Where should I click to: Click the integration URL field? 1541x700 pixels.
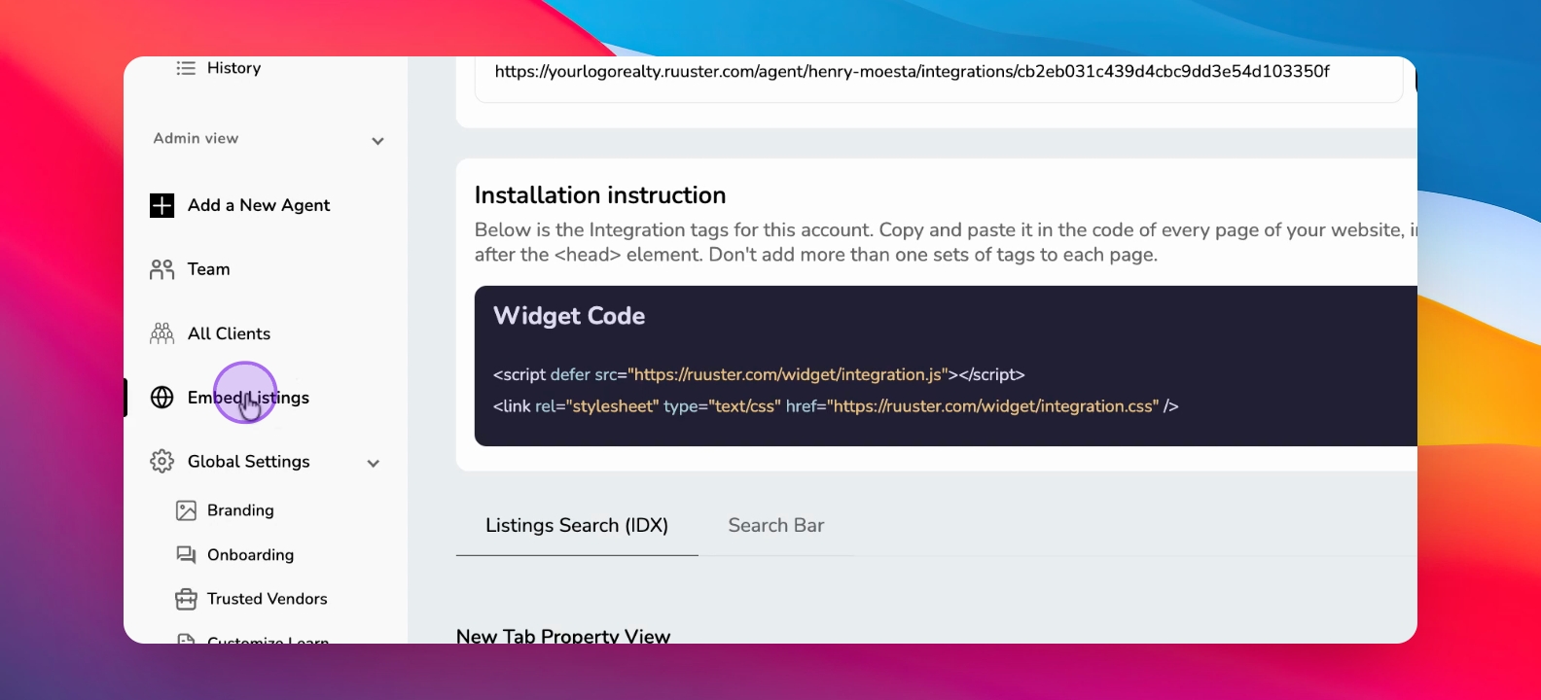pos(938,76)
